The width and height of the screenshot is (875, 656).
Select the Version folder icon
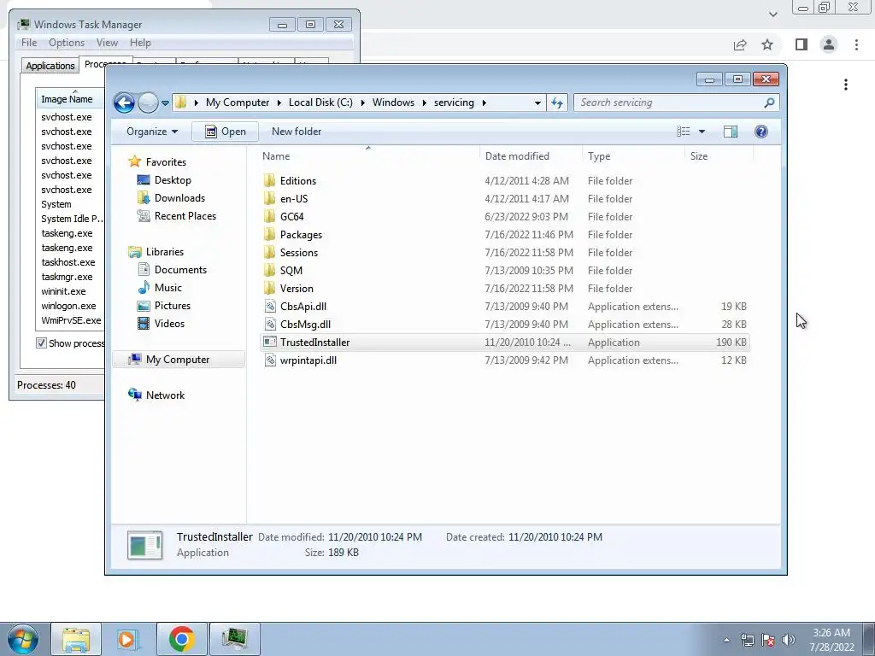click(x=269, y=288)
